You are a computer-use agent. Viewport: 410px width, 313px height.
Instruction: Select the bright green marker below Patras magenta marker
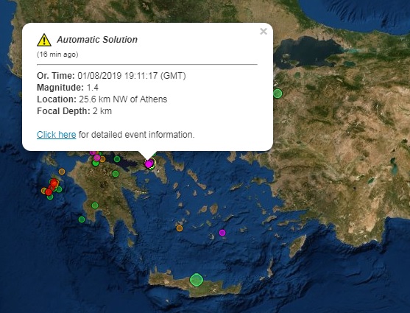pyautogui.click(x=96, y=163)
